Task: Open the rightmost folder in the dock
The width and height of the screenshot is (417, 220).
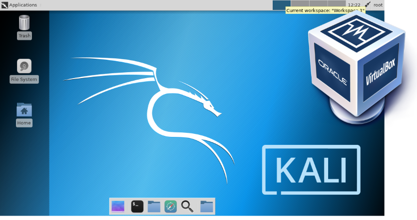Action: tap(206, 206)
